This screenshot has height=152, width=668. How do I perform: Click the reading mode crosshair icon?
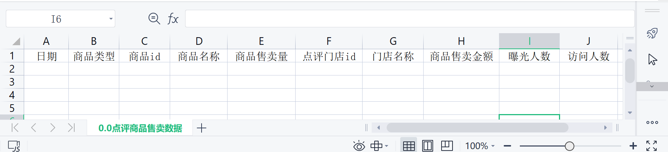[x=376, y=146]
